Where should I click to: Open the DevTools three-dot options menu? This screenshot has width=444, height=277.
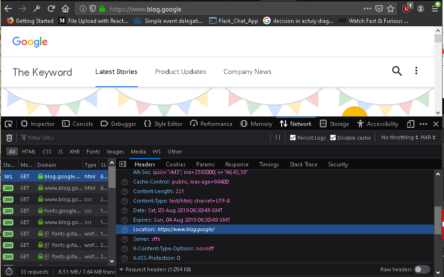click(x=423, y=124)
